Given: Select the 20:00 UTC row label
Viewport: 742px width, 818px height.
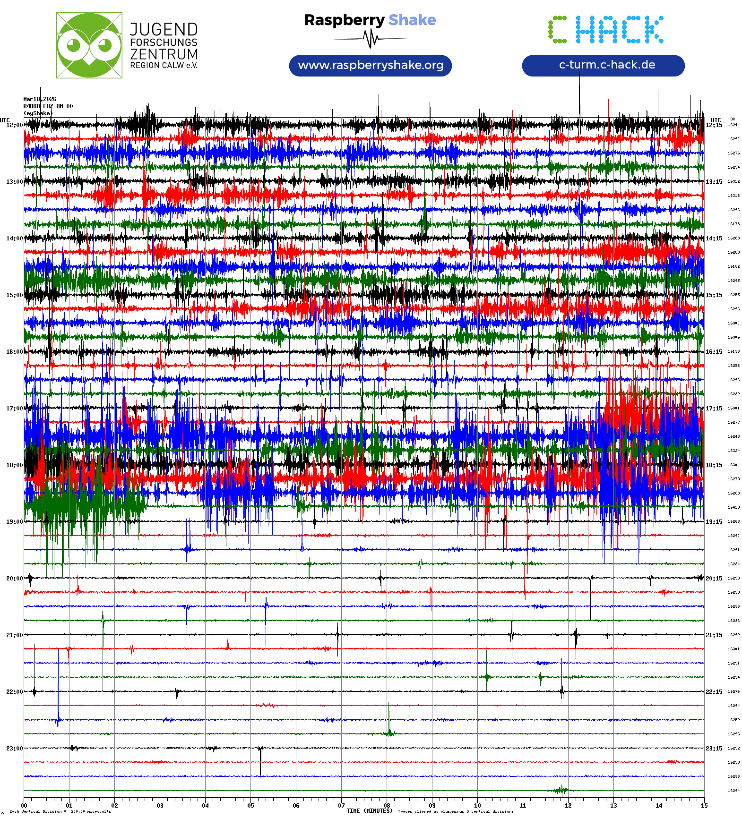Looking at the screenshot, I should [x=14, y=579].
